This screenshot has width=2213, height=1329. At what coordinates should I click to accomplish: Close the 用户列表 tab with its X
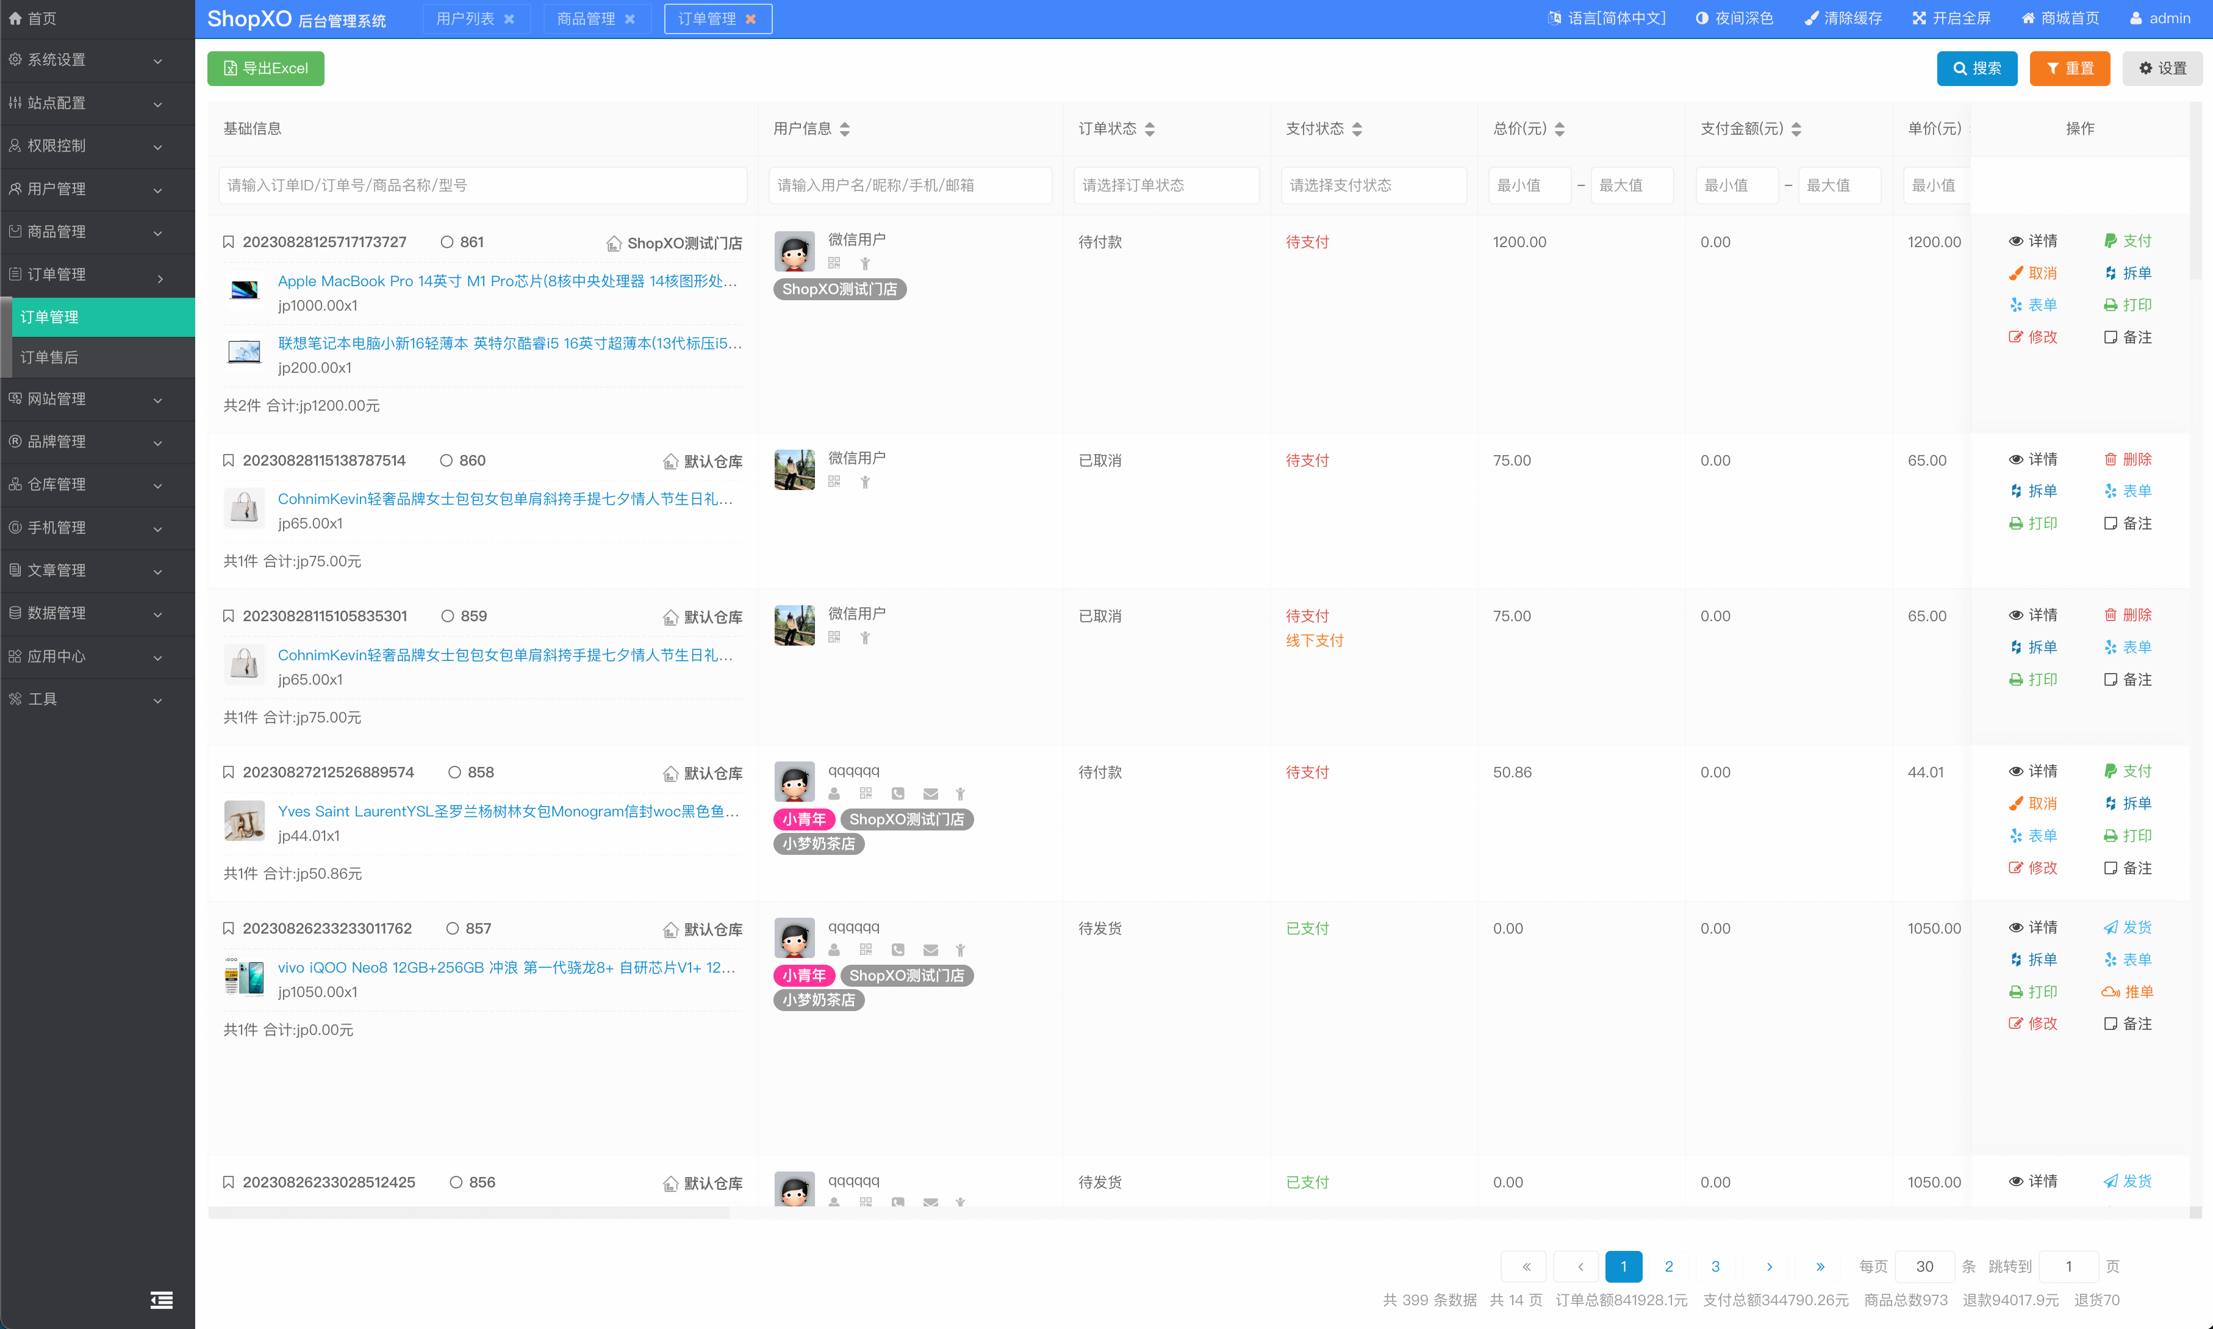click(509, 19)
